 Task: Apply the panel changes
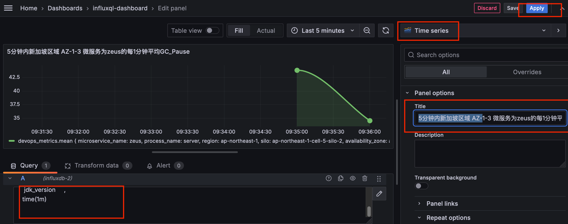pyautogui.click(x=537, y=8)
